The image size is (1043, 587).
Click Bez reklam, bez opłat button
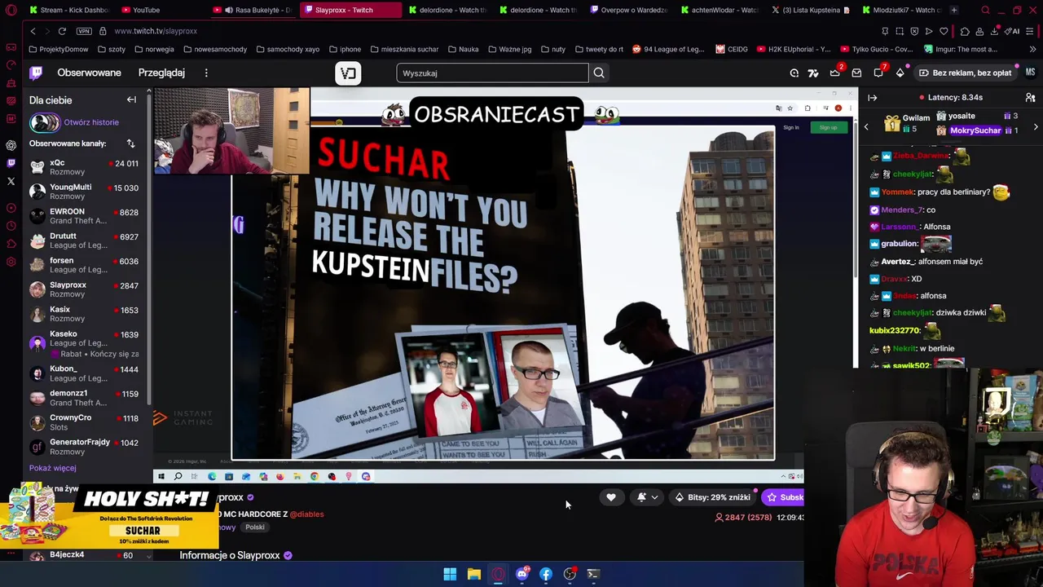coord(966,73)
